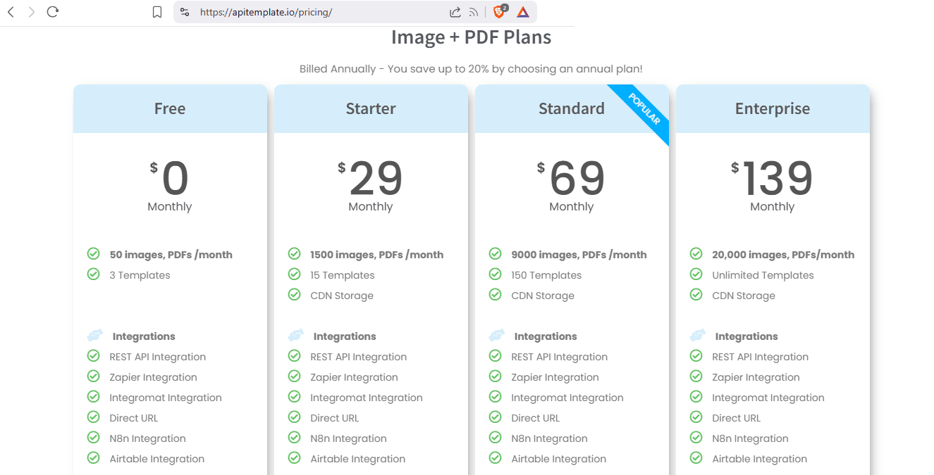This screenshot has height=475, width=934.
Task: Click checkmark beside Enterprise Unlimited Templates
Action: coord(696,274)
